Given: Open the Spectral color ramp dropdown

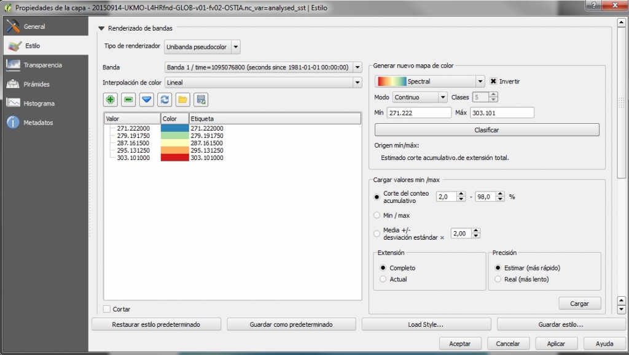Looking at the screenshot, I should tap(430, 82).
